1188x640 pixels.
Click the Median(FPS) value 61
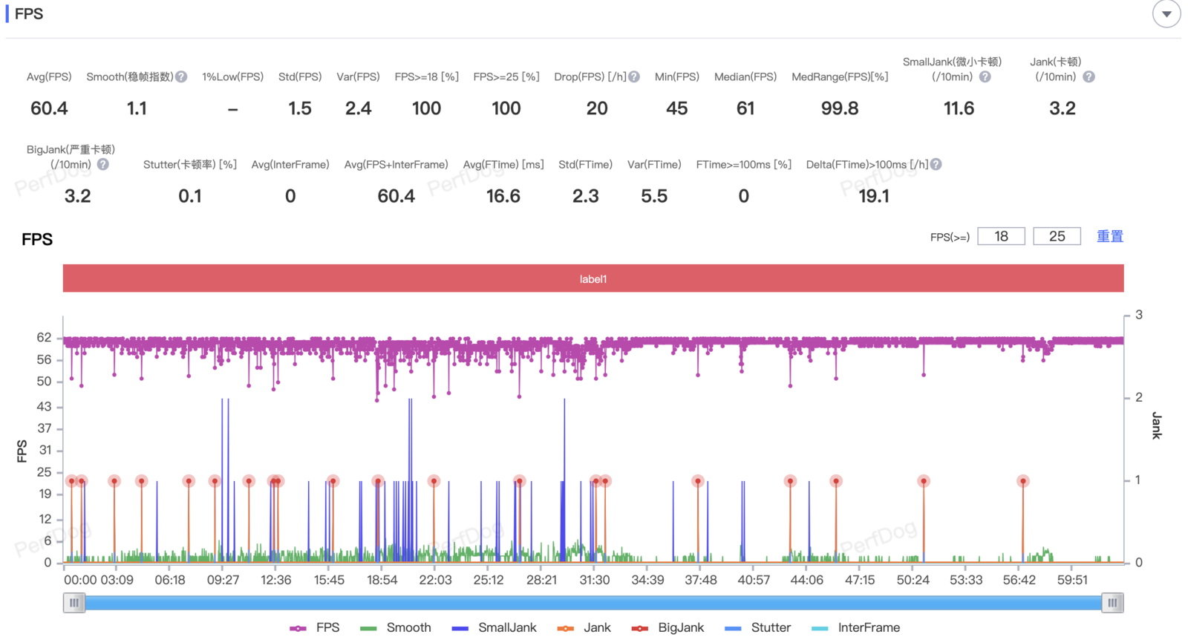pyautogui.click(x=745, y=108)
